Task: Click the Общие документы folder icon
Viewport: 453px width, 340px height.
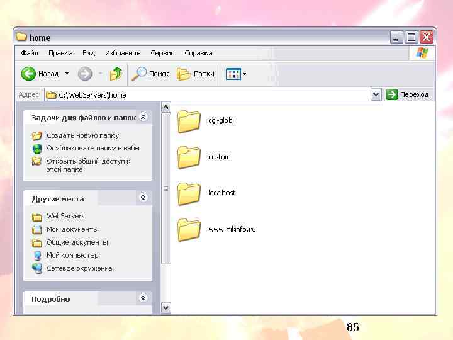Action: [37, 243]
